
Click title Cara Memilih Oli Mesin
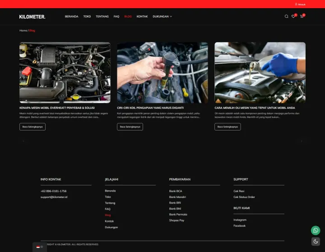click(255, 108)
